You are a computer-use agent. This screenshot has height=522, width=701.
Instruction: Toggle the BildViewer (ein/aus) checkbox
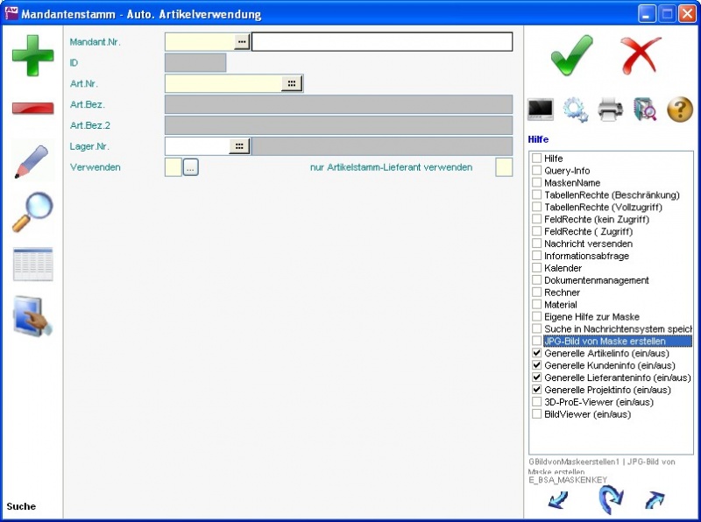click(536, 415)
